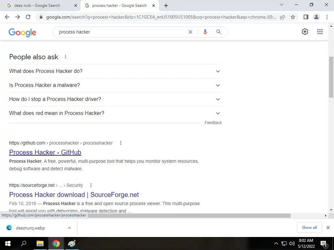This screenshot has width=334, height=250.
Task: Click the vertical scrollbar thumb
Action: pyautogui.click(x=331, y=77)
